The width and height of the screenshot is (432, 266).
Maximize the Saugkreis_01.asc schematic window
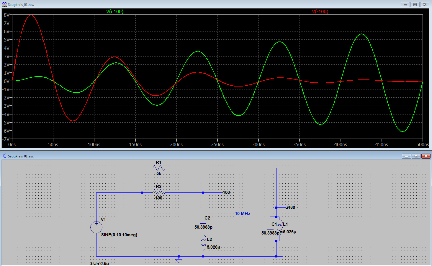(x=416, y=156)
